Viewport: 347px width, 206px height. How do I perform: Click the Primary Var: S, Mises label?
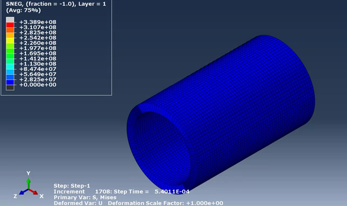[x=85, y=197]
